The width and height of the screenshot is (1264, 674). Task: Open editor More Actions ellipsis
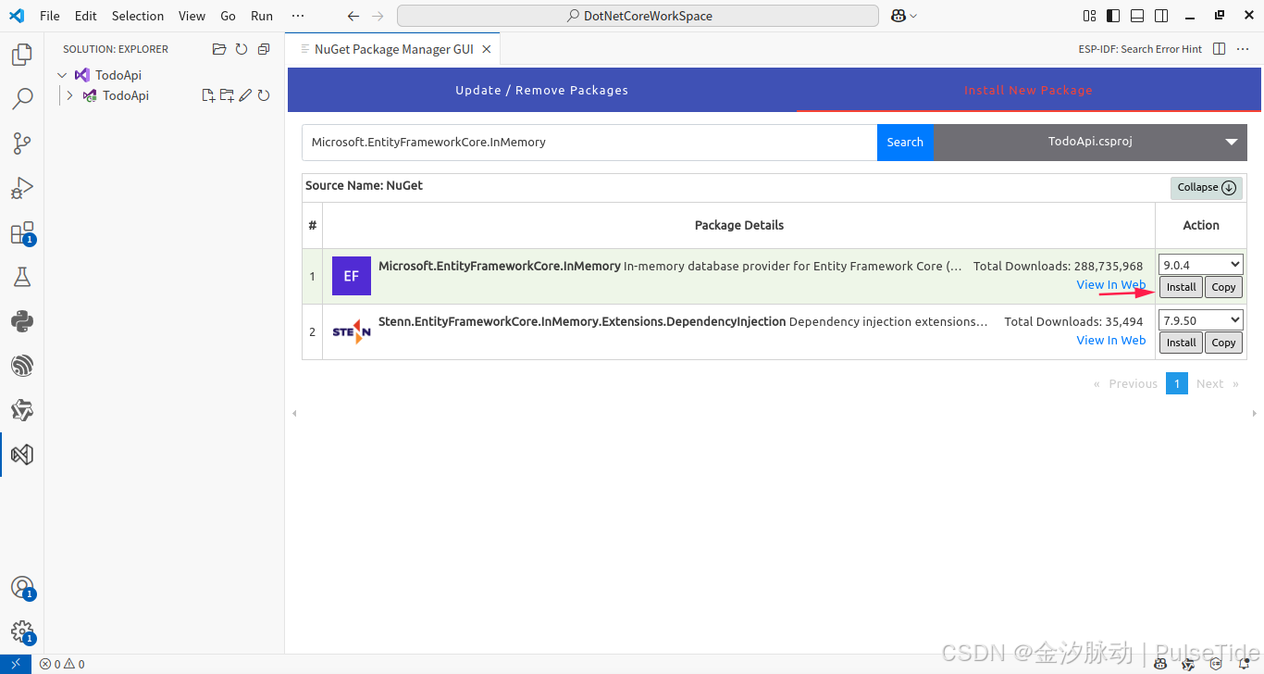[x=1243, y=49]
